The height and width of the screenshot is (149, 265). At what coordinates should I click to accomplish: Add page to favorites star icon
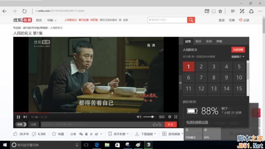(x=220, y=11)
